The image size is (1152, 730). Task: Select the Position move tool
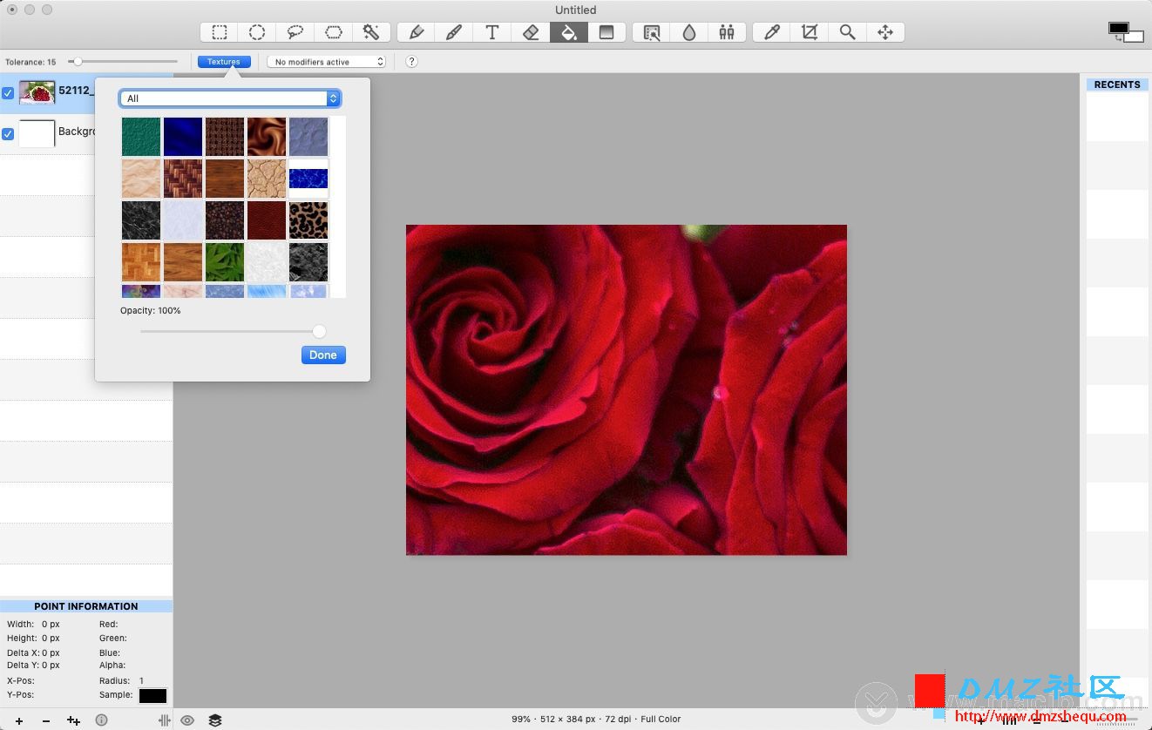[885, 32]
